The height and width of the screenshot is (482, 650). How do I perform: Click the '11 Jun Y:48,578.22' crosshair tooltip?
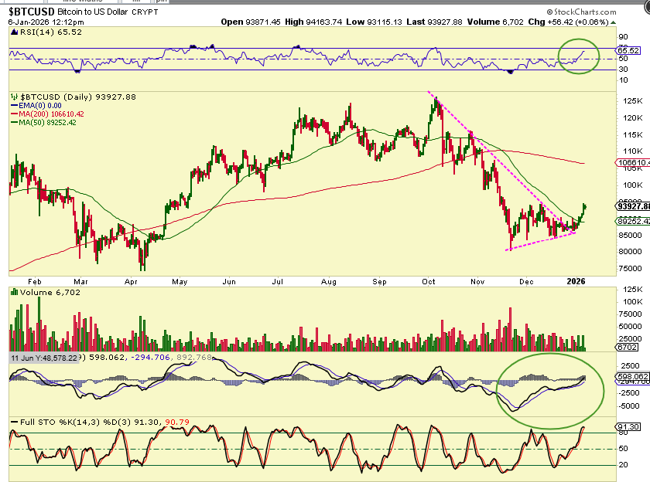(x=44, y=358)
